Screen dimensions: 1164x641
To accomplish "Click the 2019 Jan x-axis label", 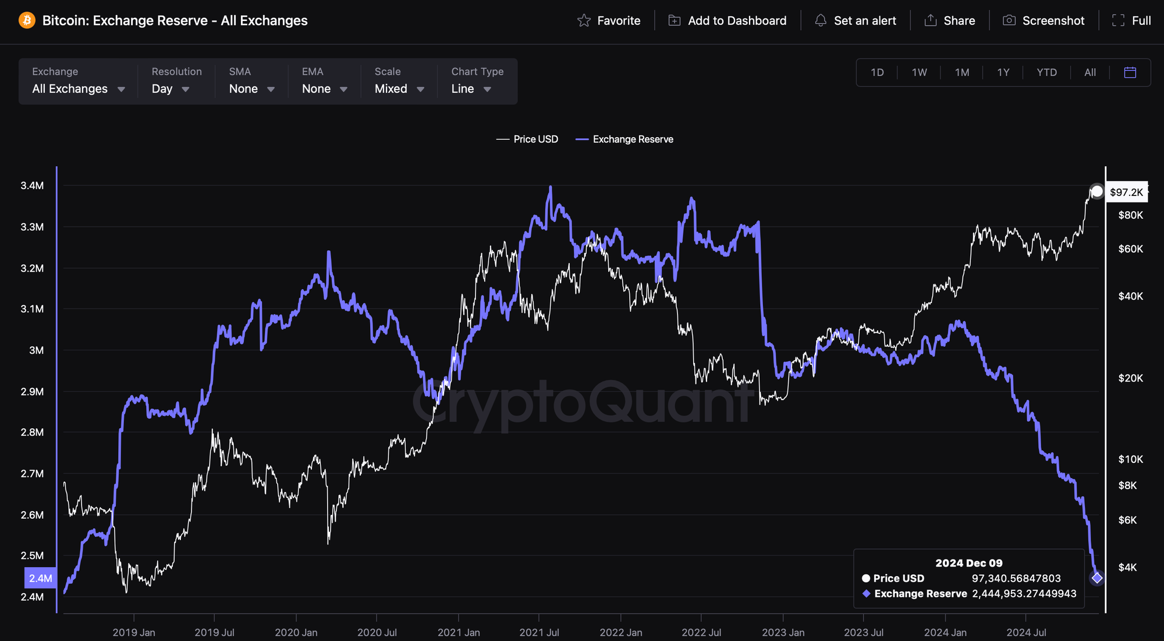I will pyautogui.click(x=134, y=632).
